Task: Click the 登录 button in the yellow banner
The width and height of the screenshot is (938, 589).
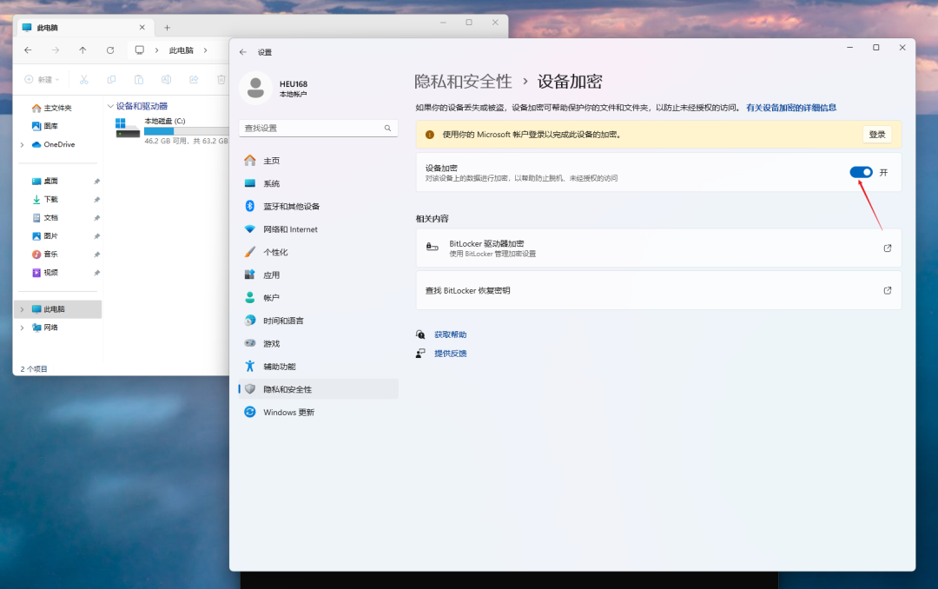Action: pyautogui.click(x=877, y=135)
